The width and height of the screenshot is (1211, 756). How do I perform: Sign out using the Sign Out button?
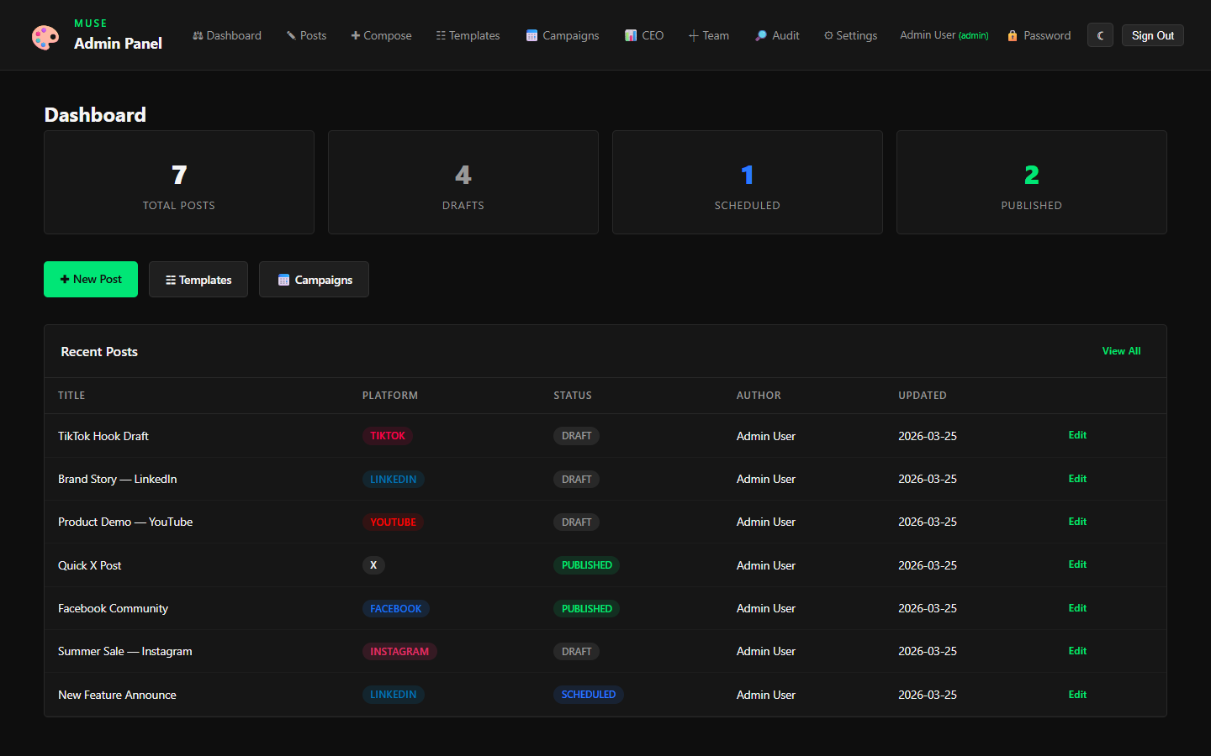click(x=1152, y=35)
